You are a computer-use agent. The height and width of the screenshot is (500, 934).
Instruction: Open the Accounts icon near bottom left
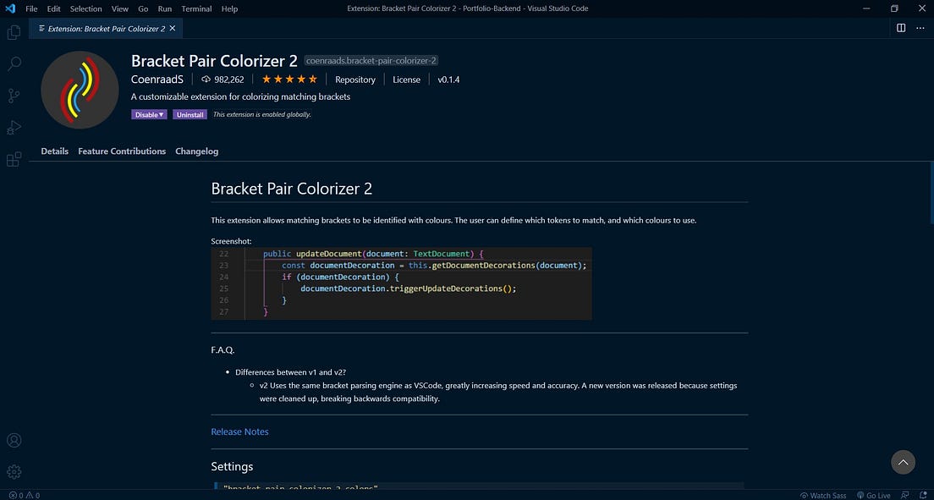[x=14, y=440]
